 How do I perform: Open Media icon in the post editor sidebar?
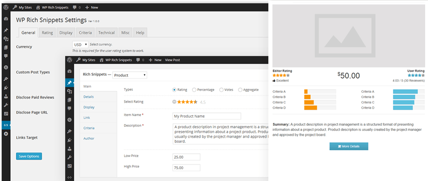click(70, 91)
